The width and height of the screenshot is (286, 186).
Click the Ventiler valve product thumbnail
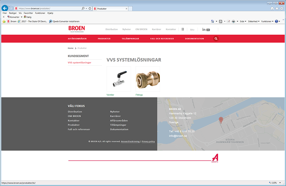click(x=119, y=79)
